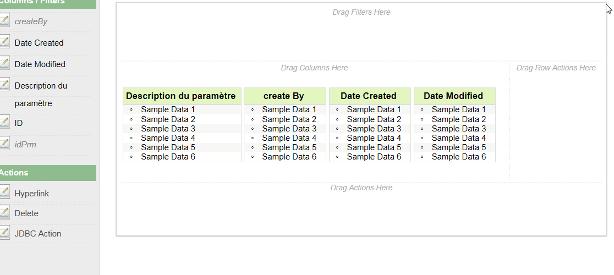
Task: Click the Drag Actions Here zone
Action: click(361, 206)
